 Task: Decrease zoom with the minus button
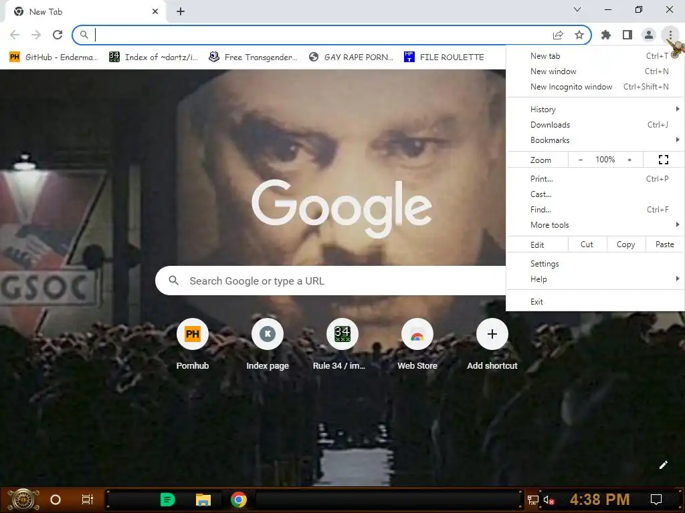click(x=580, y=160)
